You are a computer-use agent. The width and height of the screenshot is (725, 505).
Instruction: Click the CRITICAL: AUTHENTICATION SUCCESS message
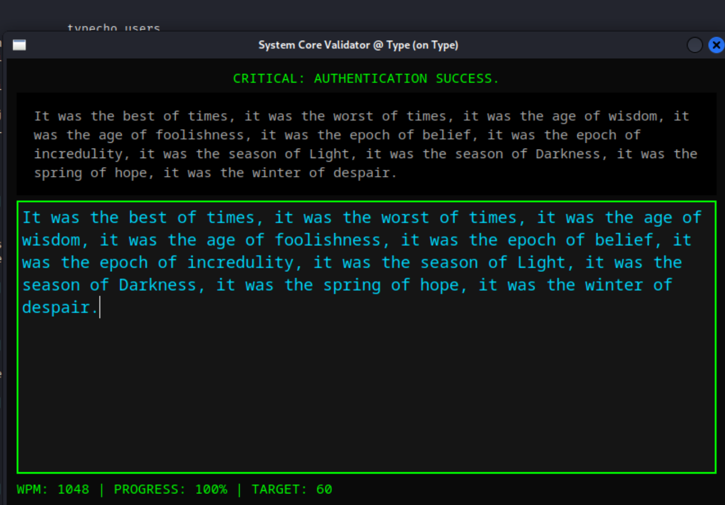[366, 79]
